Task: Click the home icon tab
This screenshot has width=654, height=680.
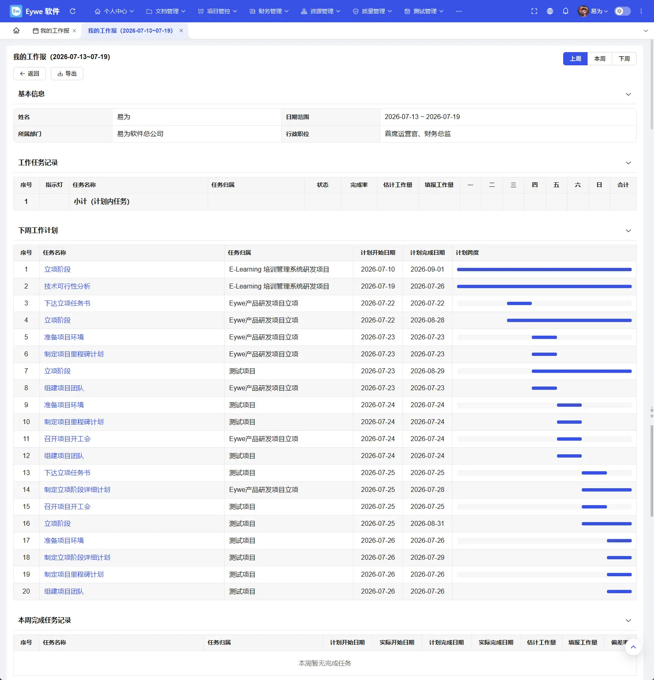Action: 17,31
